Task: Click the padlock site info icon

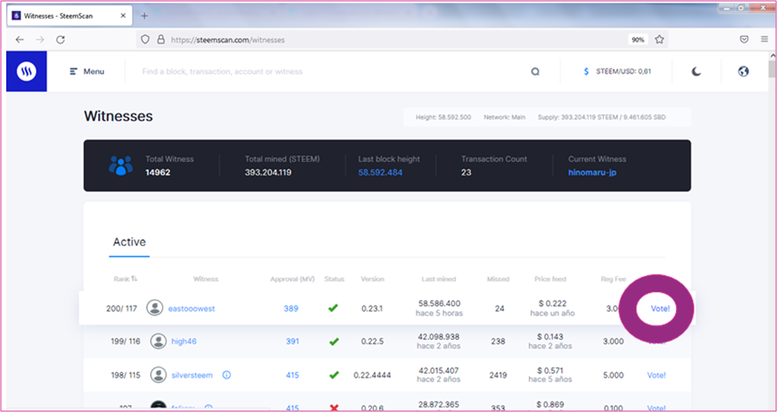Action: [x=160, y=39]
